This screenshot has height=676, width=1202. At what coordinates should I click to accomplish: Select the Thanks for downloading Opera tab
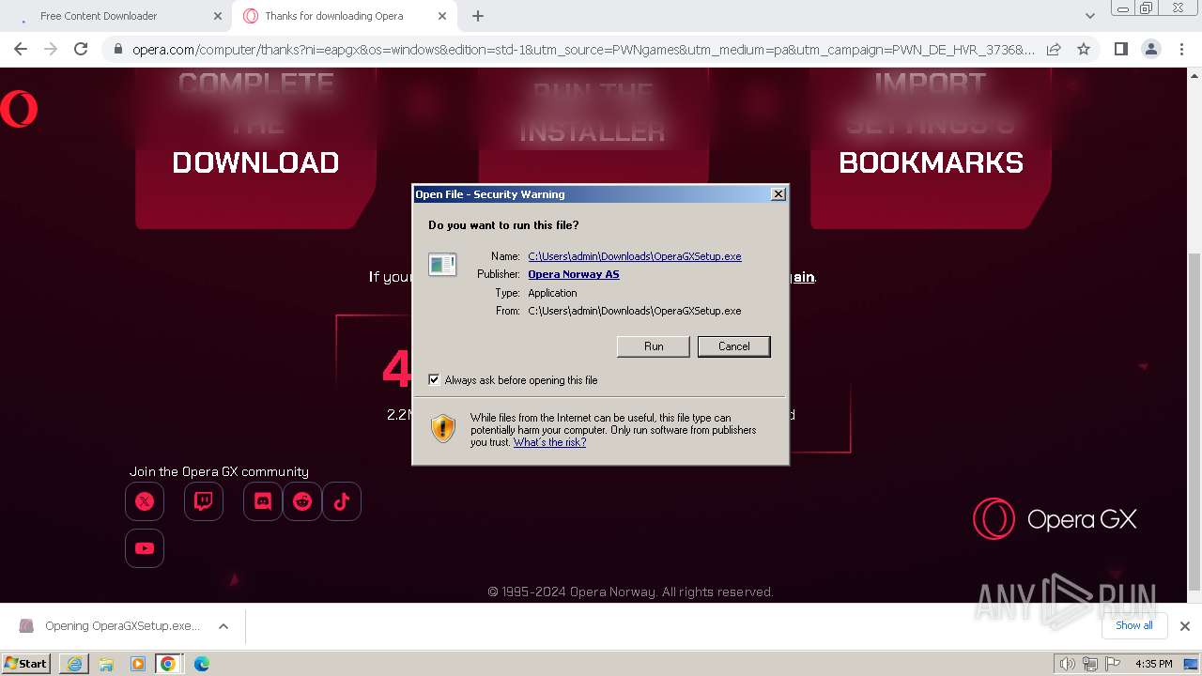pyautogui.click(x=344, y=16)
